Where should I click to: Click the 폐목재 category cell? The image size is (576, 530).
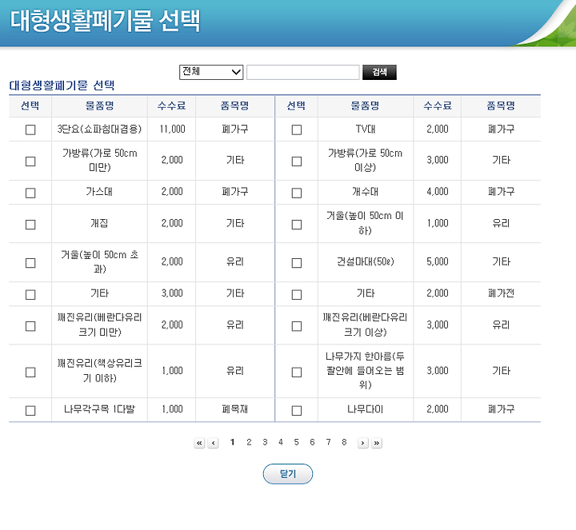click(235, 409)
